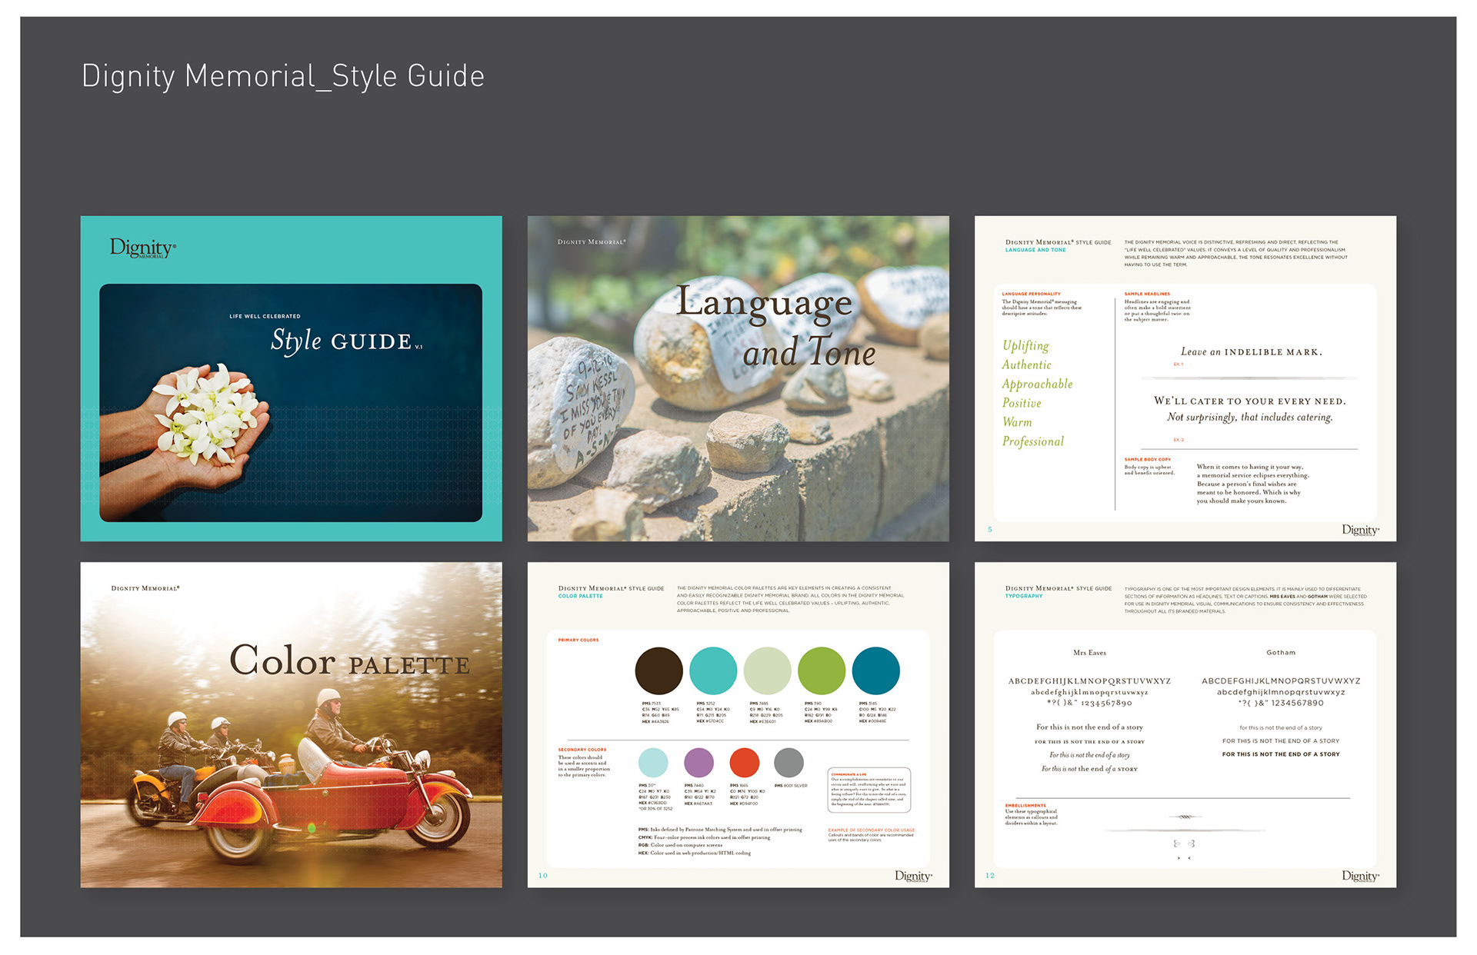Click the 'Leave an Indelible Mark' headline
This screenshot has width=1477, height=955.
click(x=1252, y=352)
